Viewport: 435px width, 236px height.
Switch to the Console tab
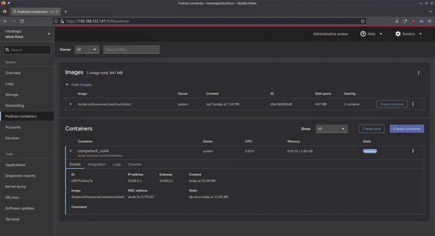coord(134,164)
